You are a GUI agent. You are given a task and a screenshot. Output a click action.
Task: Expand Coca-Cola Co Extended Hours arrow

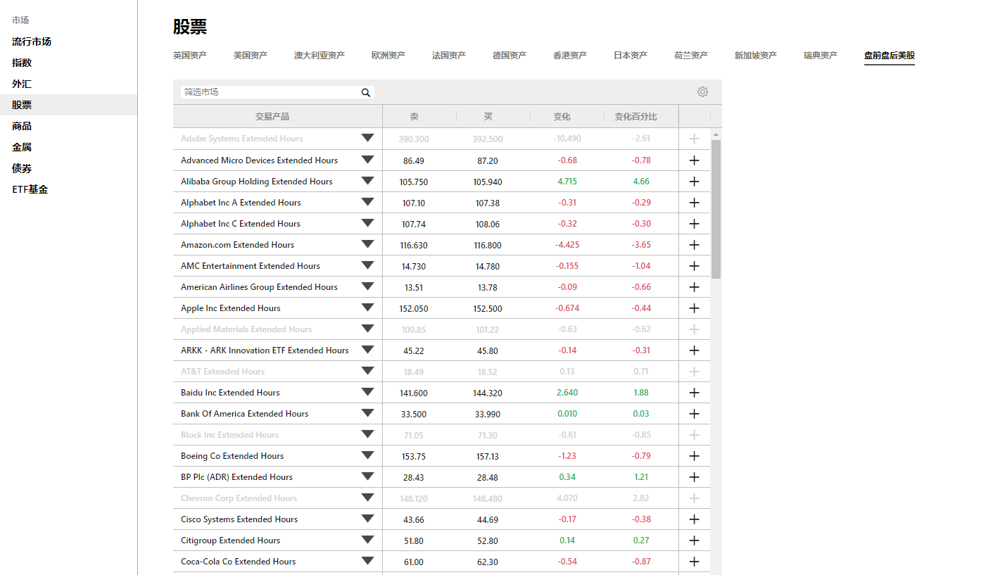click(x=367, y=561)
